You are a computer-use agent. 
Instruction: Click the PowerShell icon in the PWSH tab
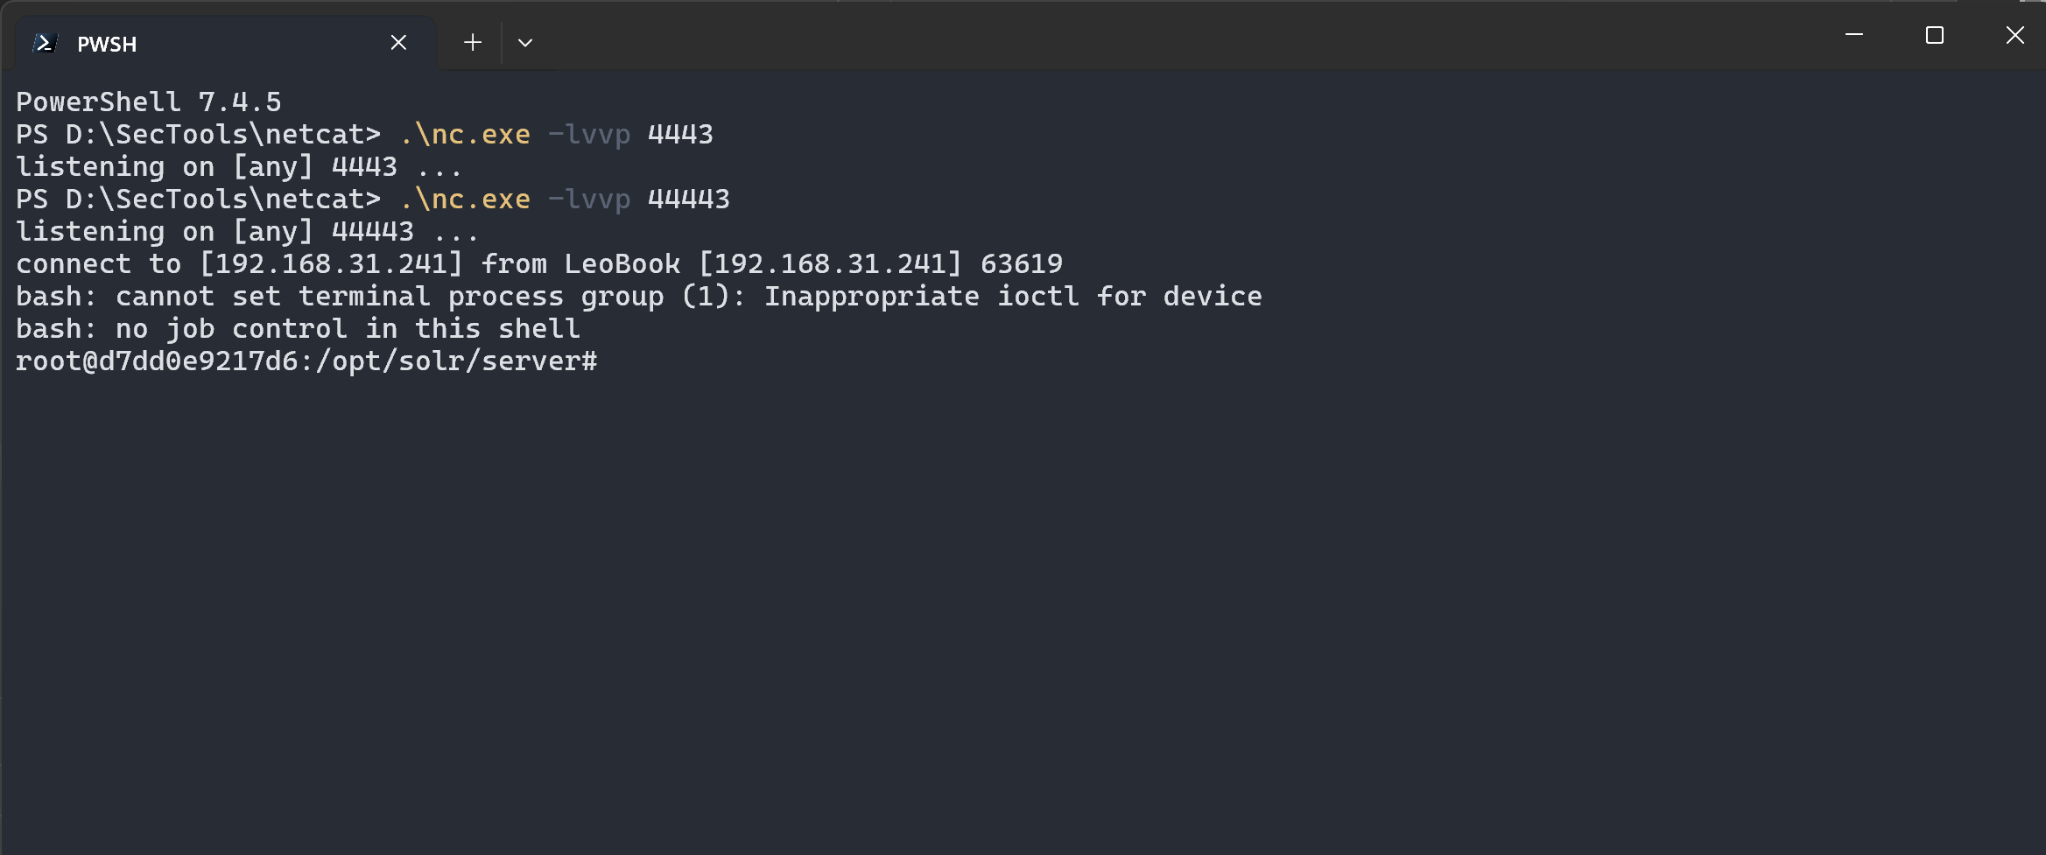tap(46, 43)
